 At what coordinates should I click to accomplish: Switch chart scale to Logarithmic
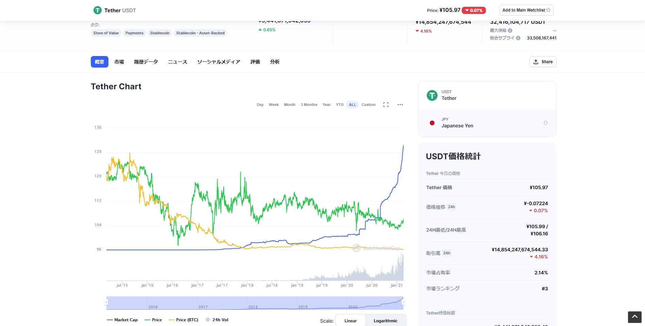(x=385, y=321)
